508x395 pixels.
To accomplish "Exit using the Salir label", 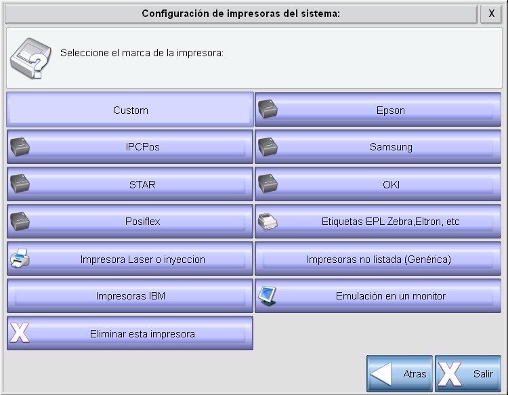I will coord(483,374).
